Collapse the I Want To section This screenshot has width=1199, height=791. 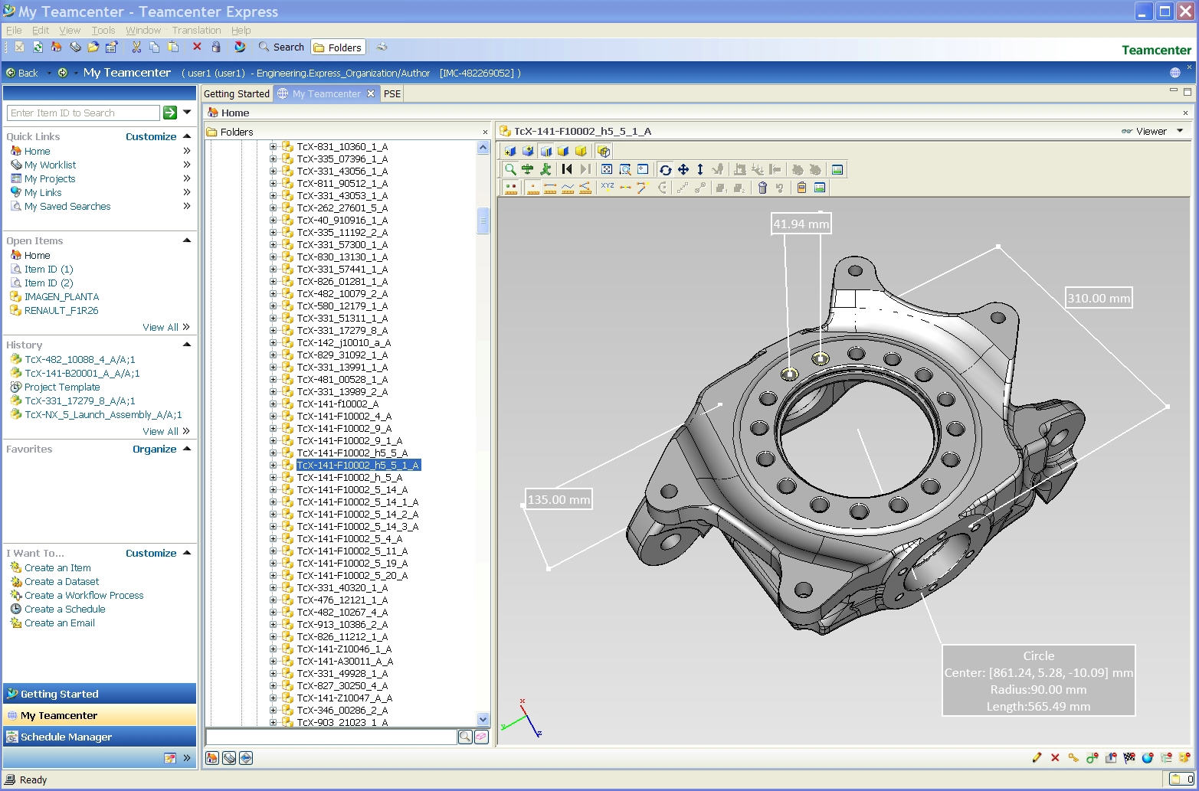[x=186, y=553]
